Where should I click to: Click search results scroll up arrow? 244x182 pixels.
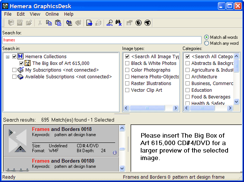click(x=122, y=128)
